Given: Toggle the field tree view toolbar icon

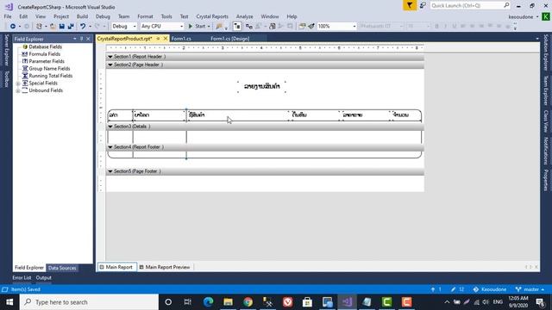Looking at the screenshot, I should pyautogui.click(x=237, y=27).
